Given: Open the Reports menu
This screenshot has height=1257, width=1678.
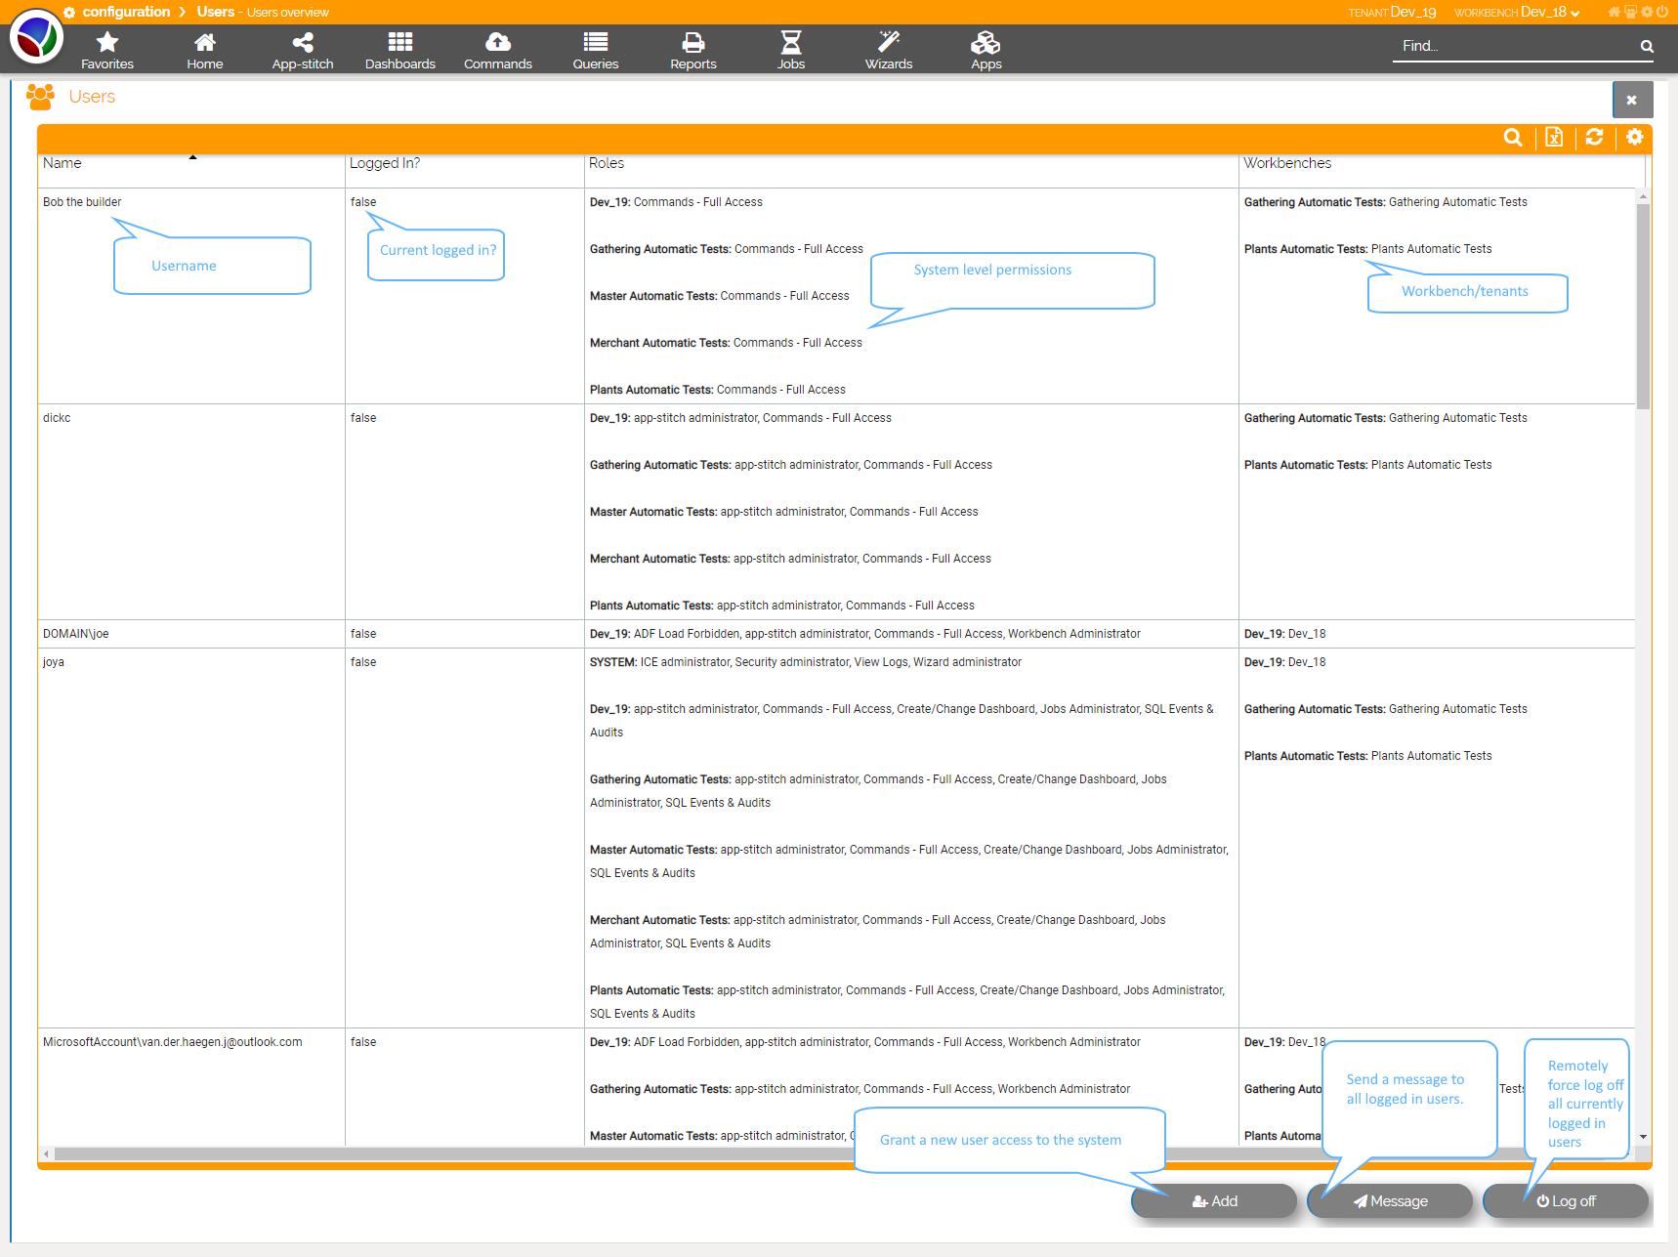Looking at the screenshot, I should pyautogui.click(x=693, y=50).
